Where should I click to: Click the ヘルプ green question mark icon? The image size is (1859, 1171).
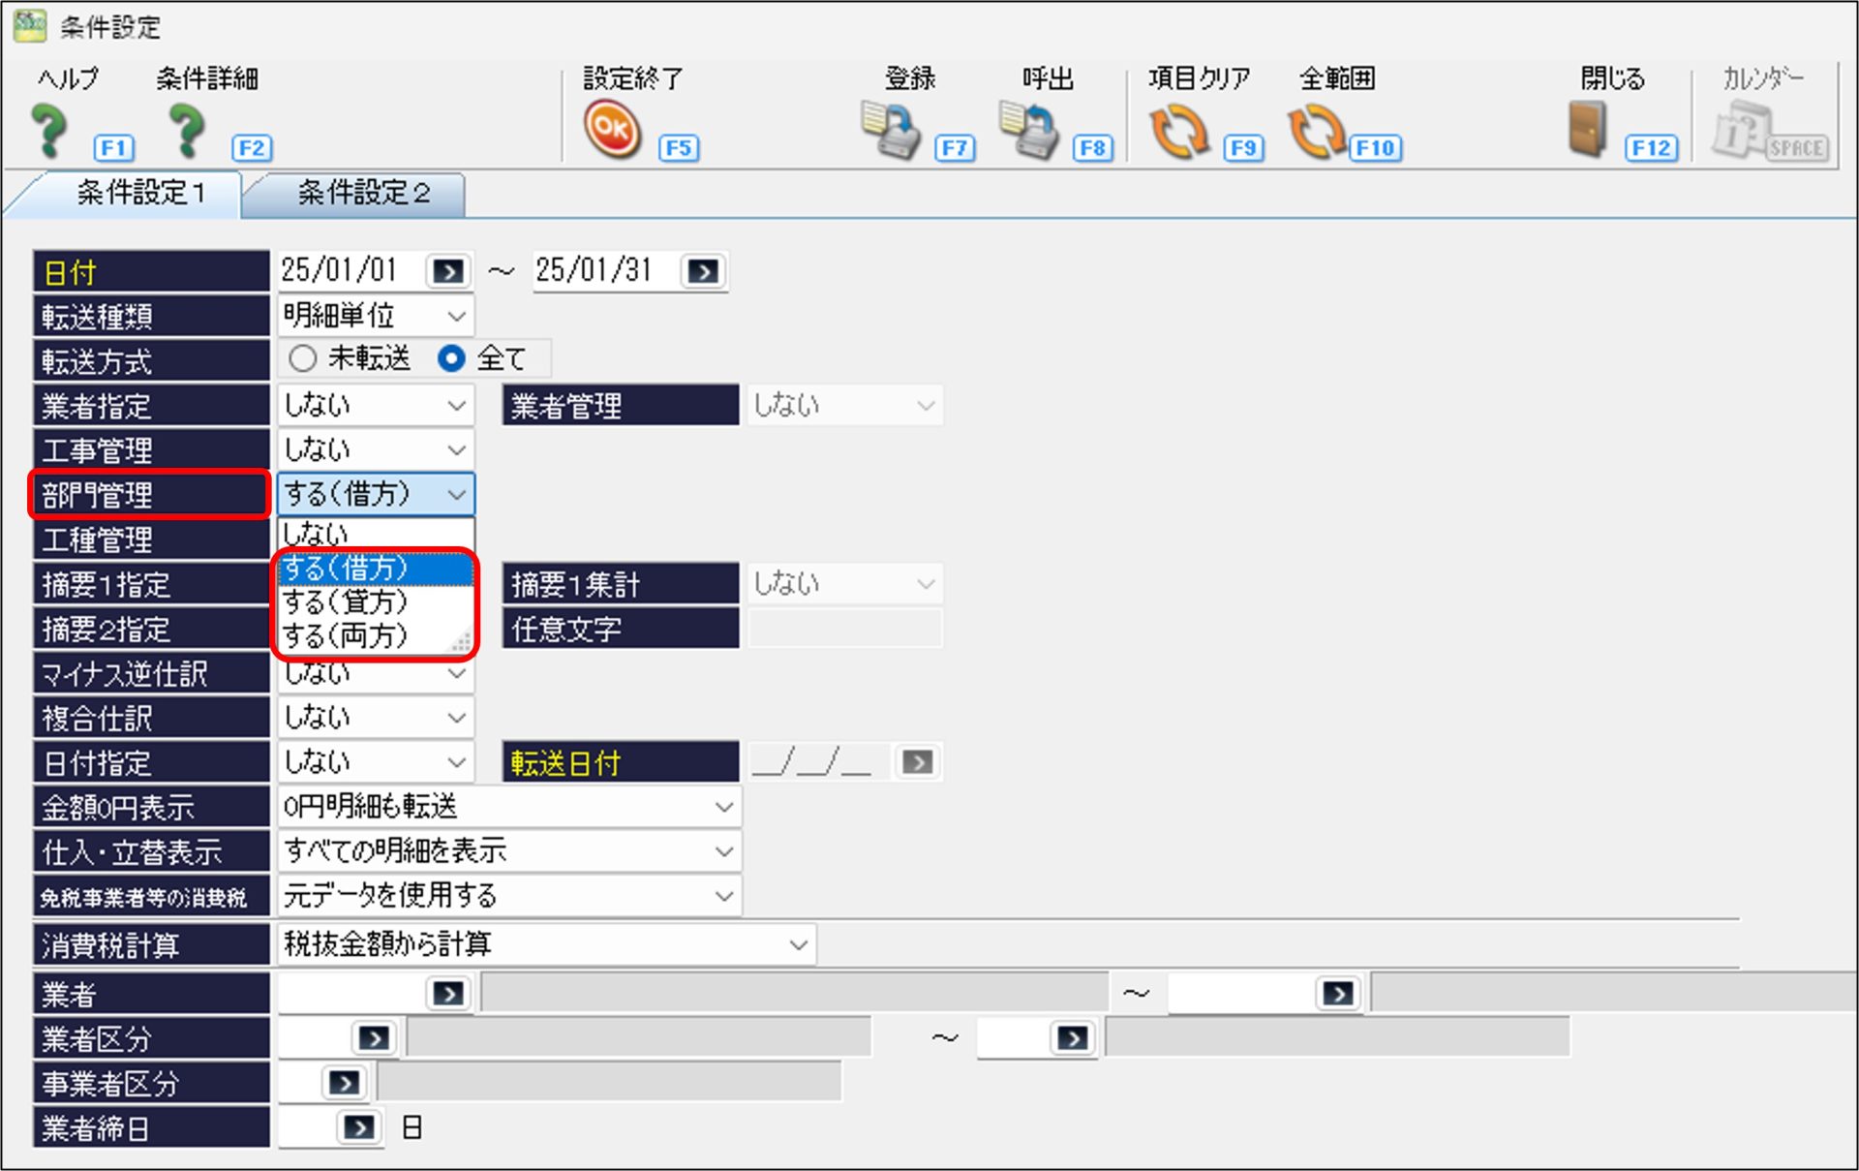[x=50, y=131]
